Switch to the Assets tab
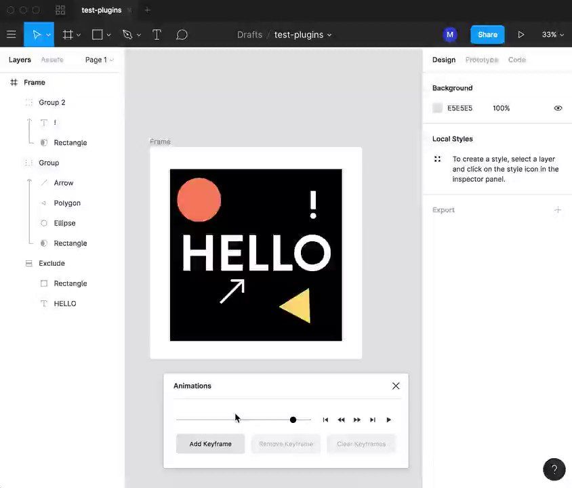Screen dimensions: 572x488 click(x=52, y=60)
